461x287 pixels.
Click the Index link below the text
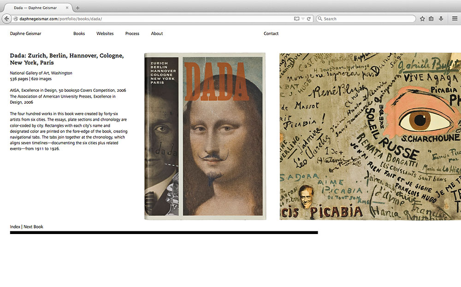pyautogui.click(x=15, y=227)
